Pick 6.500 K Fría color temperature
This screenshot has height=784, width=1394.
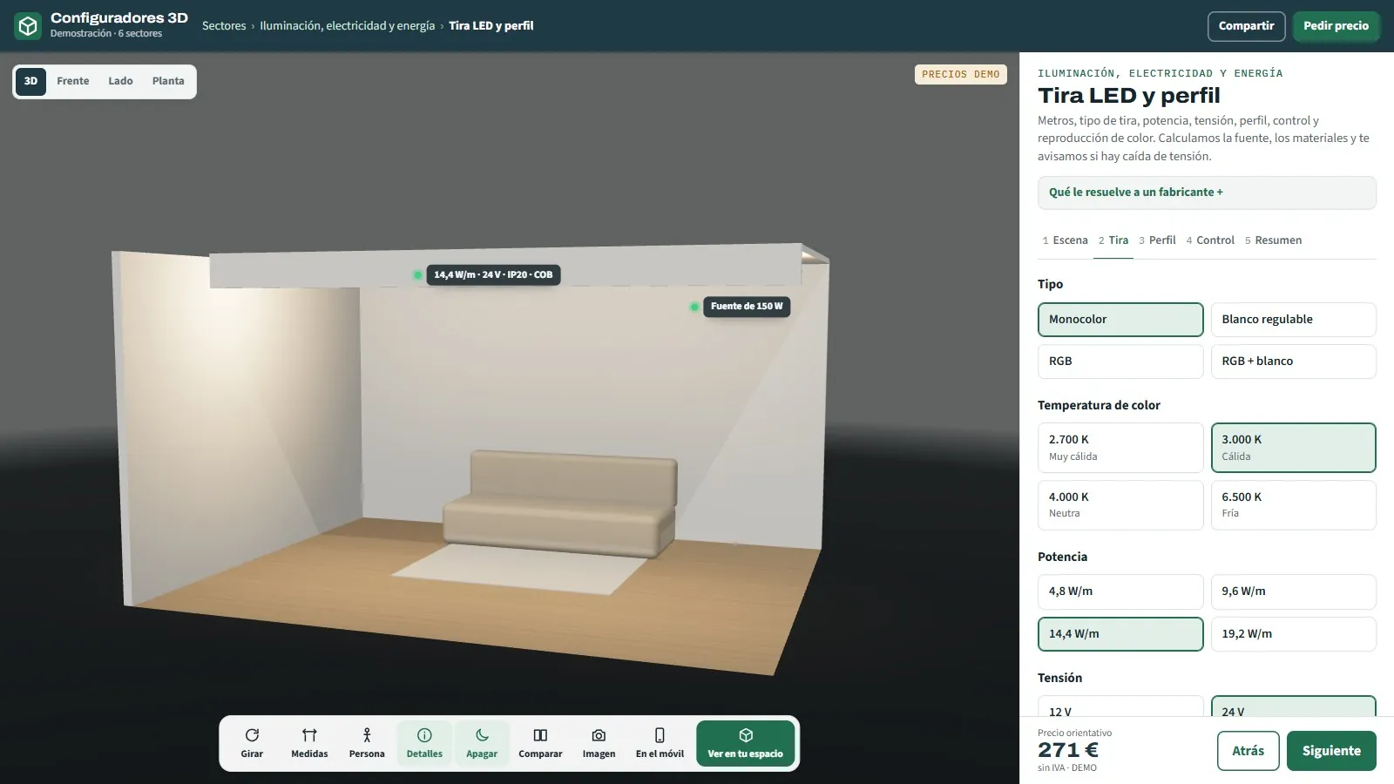point(1294,505)
